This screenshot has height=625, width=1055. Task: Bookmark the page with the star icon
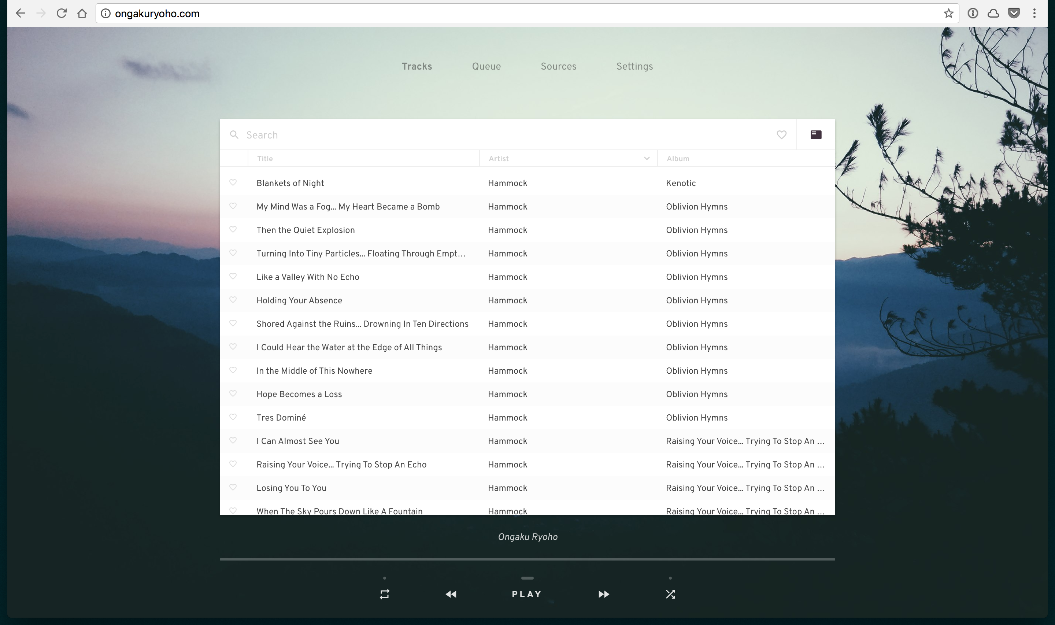click(x=948, y=13)
